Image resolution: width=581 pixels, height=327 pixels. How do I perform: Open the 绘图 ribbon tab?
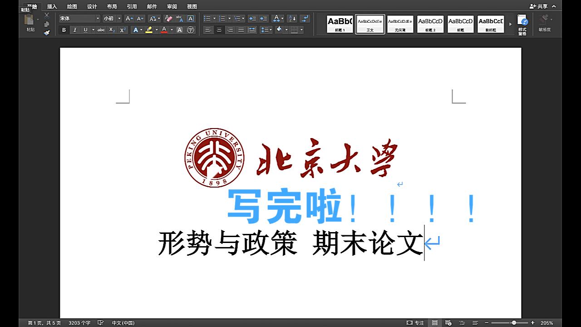(x=72, y=6)
